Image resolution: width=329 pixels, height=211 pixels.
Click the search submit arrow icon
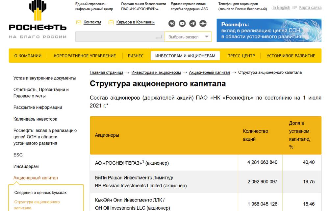[159, 37]
